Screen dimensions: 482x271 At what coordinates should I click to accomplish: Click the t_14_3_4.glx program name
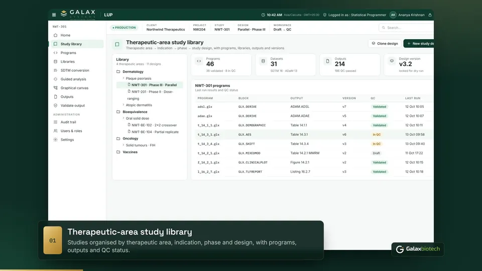tap(208, 144)
